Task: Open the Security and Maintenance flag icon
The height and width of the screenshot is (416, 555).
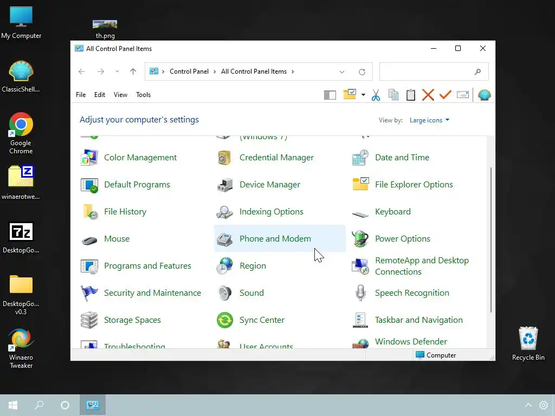Action: click(x=89, y=293)
